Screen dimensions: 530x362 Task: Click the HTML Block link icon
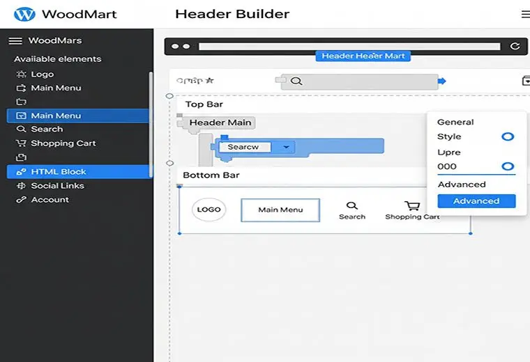pos(21,172)
